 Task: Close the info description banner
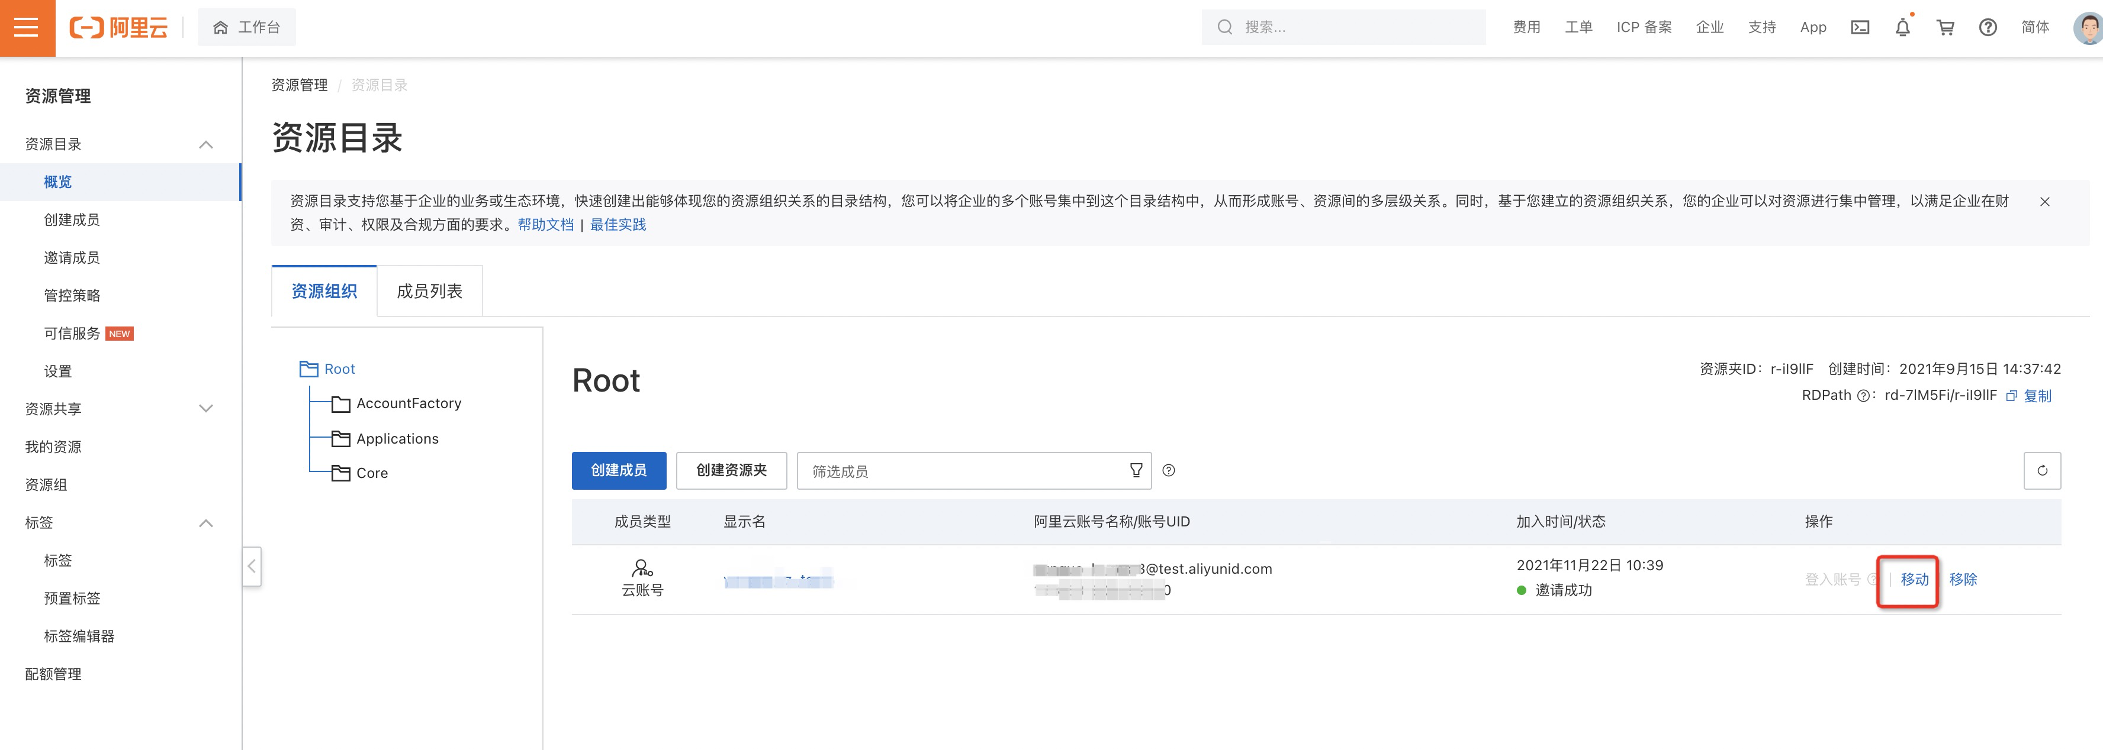click(2044, 201)
